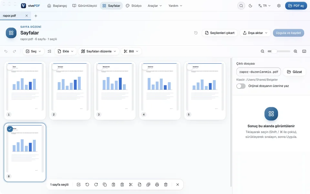Dismiss the selection bar with X

point(178,185)
